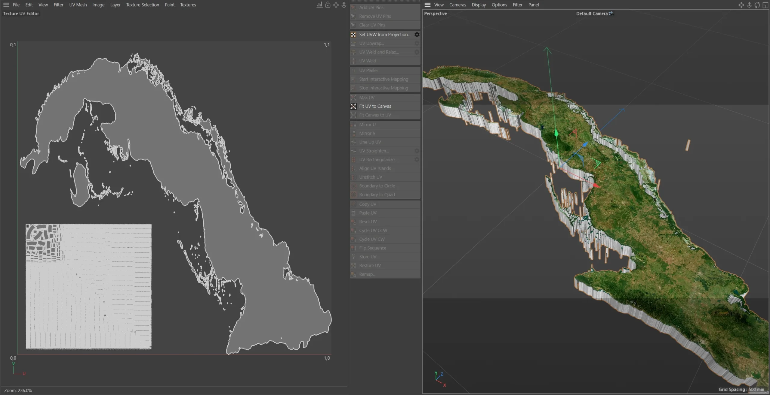This screenshot has height=395, width=770.
Task: Click the Perspective view label
Action: coord(435,14)
